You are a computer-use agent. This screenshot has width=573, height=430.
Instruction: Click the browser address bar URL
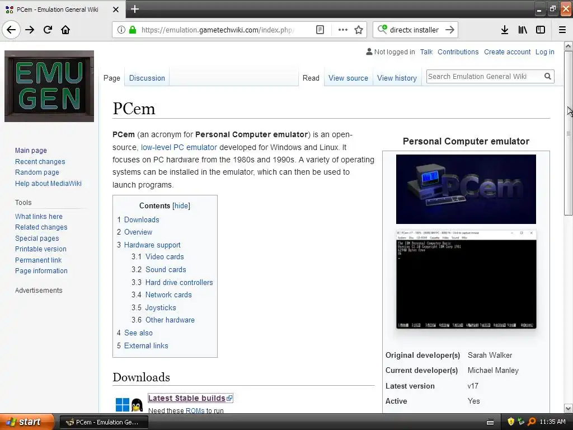[x=218, y=30]
